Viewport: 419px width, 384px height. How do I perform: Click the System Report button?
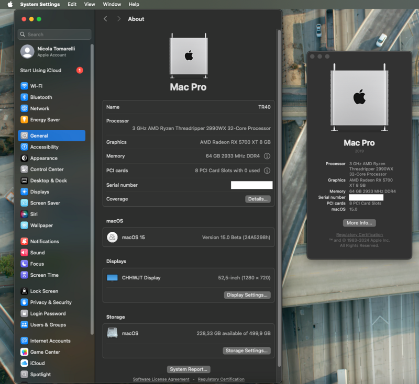click(x=189, y=369)
